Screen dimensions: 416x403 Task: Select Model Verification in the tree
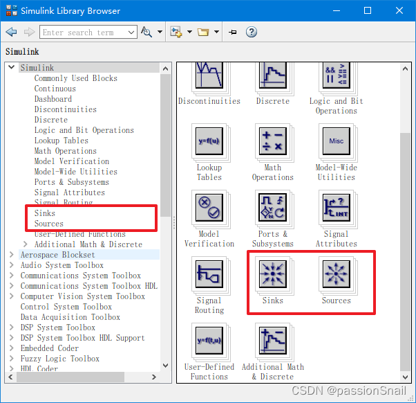click(x=72, y=161)
